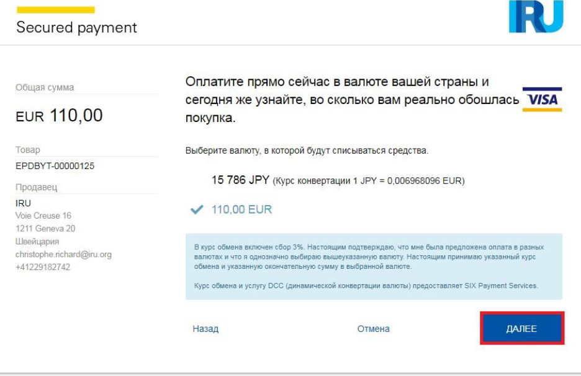Image resolution: width=581 pixels, height=376 pixels.
Task: Click the Voie Creuse 16 address line
Action: point(43,216)
